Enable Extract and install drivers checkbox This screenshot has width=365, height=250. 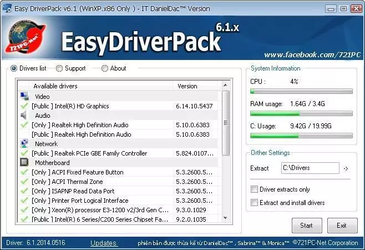coord(254,202)
